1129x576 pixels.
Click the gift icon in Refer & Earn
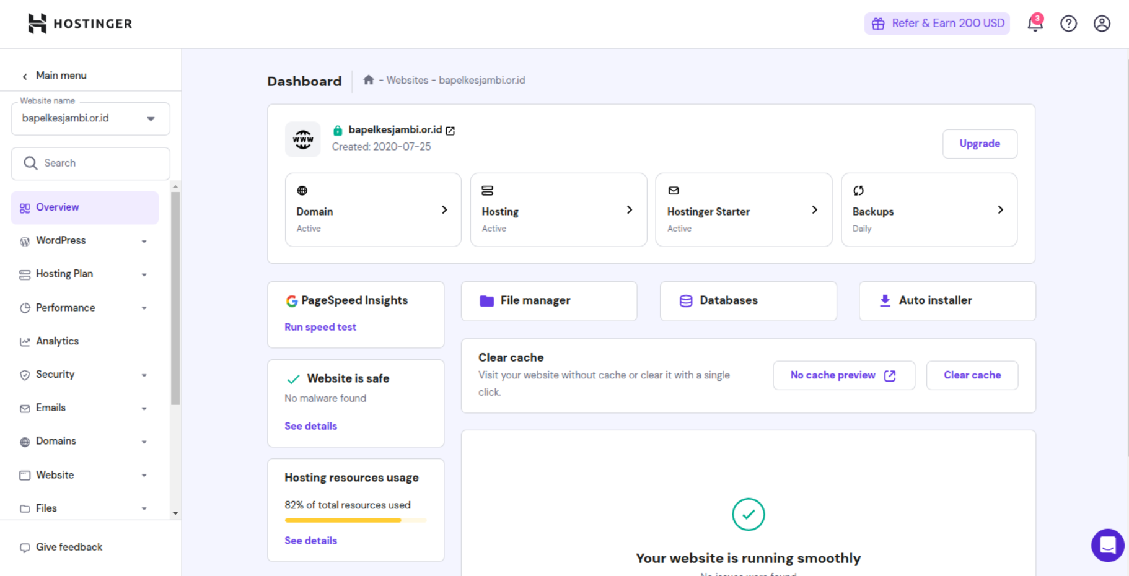(x=878, y=24)
